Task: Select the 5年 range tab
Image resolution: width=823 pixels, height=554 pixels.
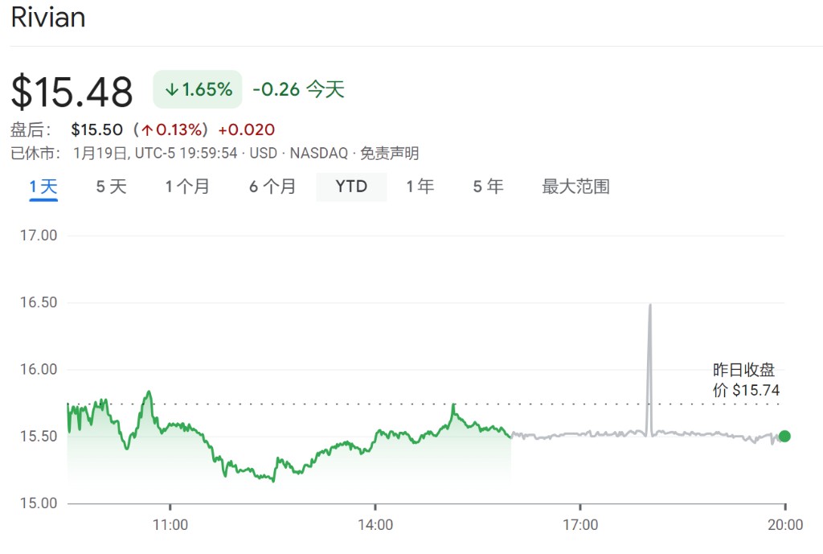Action: pyautogui.click(x=488, y=187)
